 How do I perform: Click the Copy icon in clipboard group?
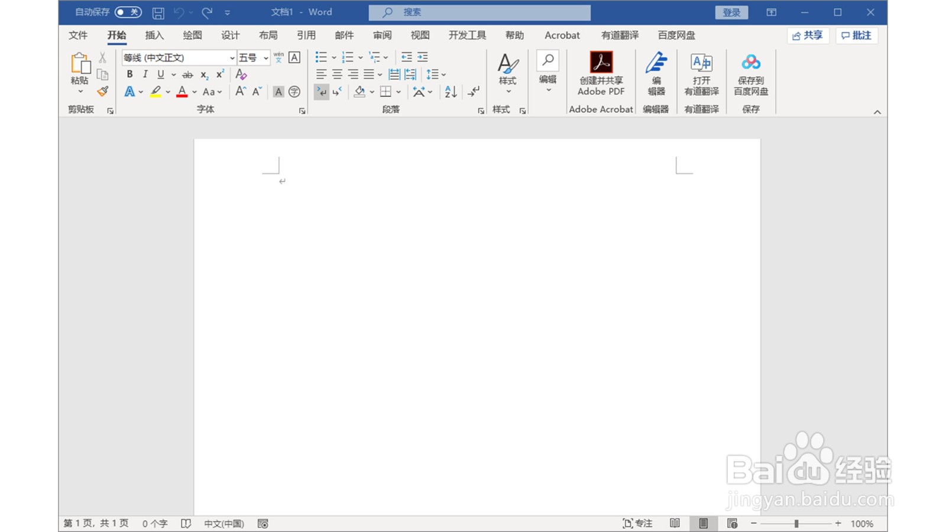tap(102, 74)
